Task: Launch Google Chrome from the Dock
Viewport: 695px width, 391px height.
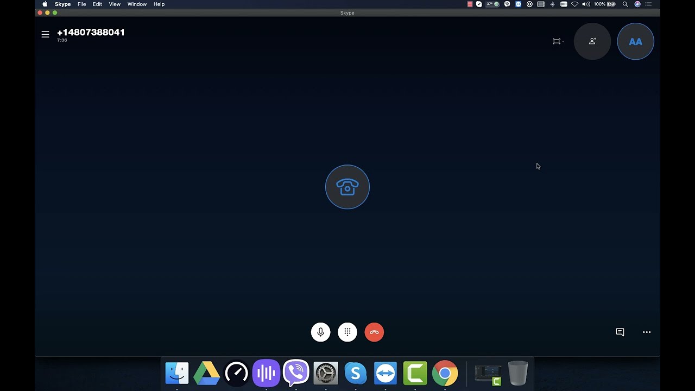Action: pyautogui.click(x=445, y=373)
